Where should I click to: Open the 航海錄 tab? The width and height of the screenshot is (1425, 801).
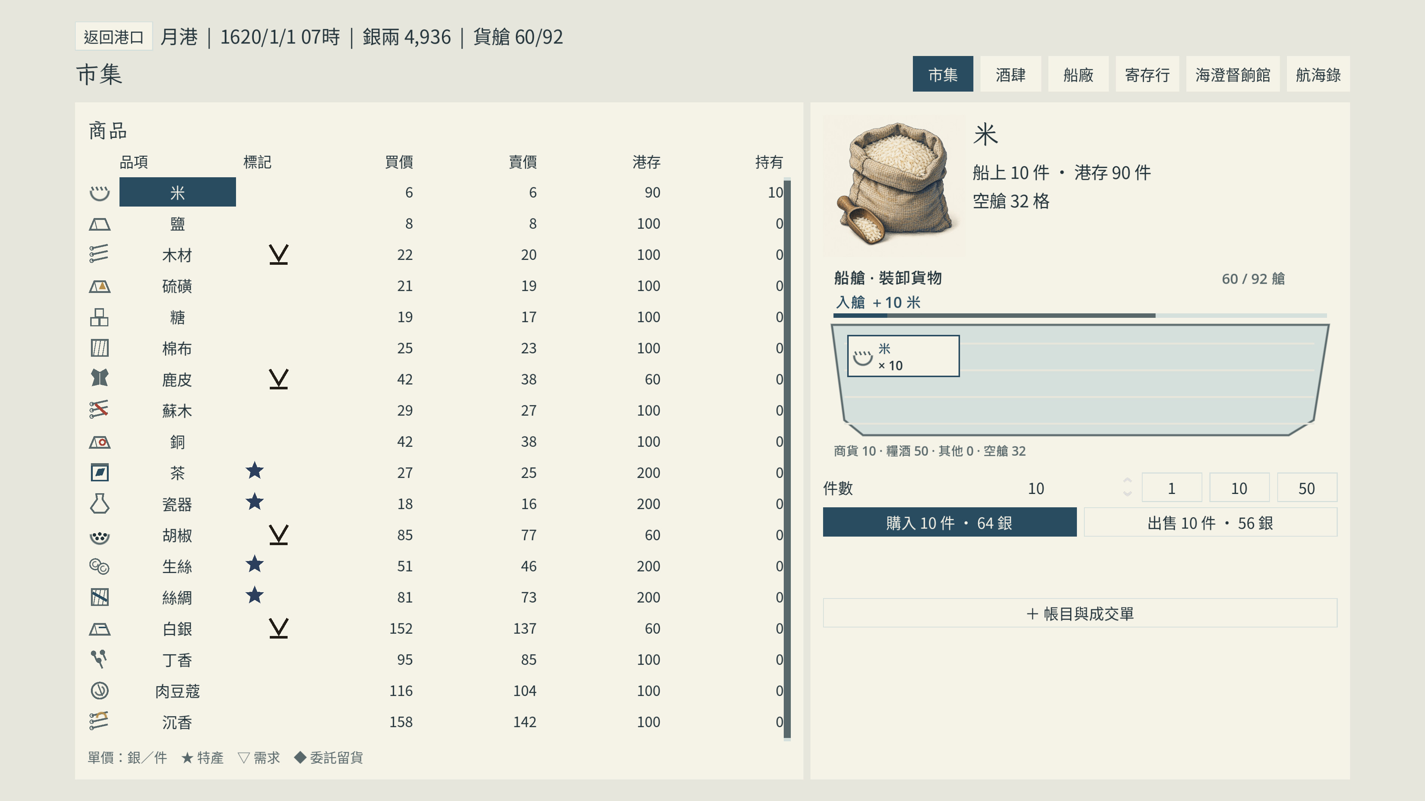pyautogui.click(x=1318, y=74)
